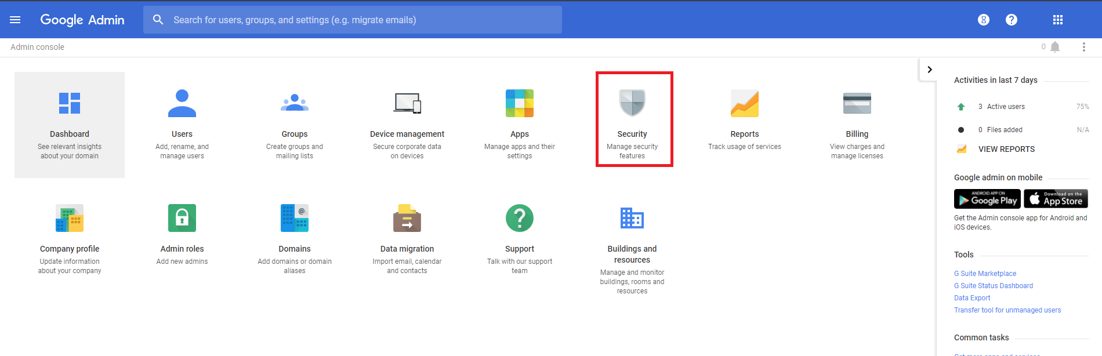The image size is (1102, 356).
Task: Click the search users and settings field
Action: point(353,20)
